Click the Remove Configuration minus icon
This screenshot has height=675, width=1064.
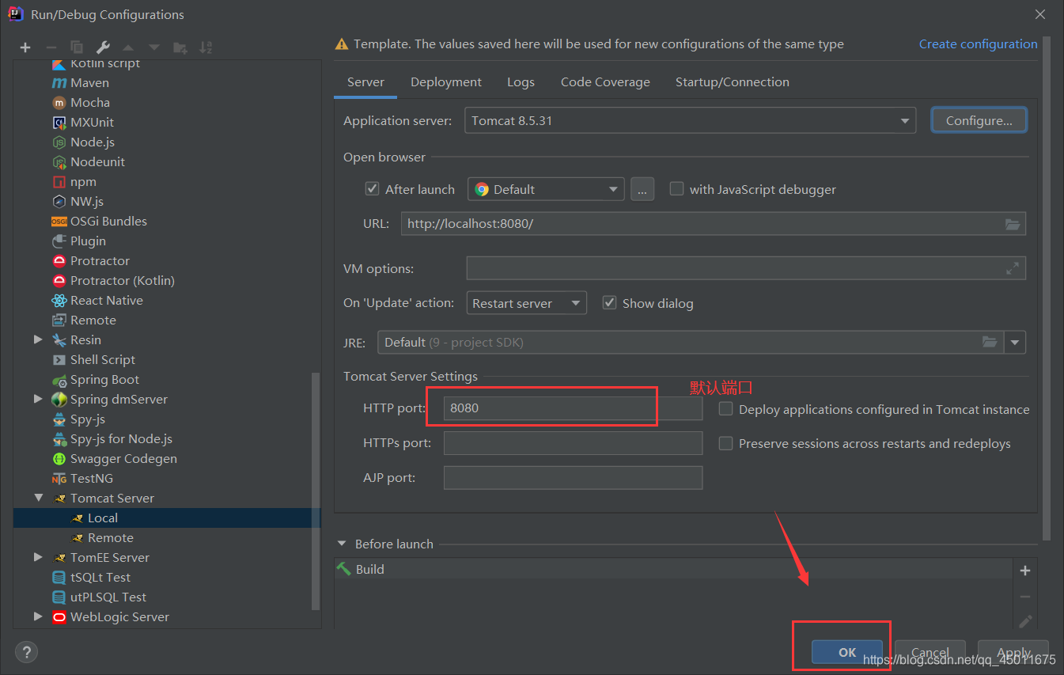tap(51, 47)
